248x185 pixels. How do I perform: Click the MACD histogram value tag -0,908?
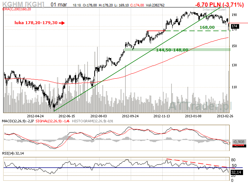point(239,142)
